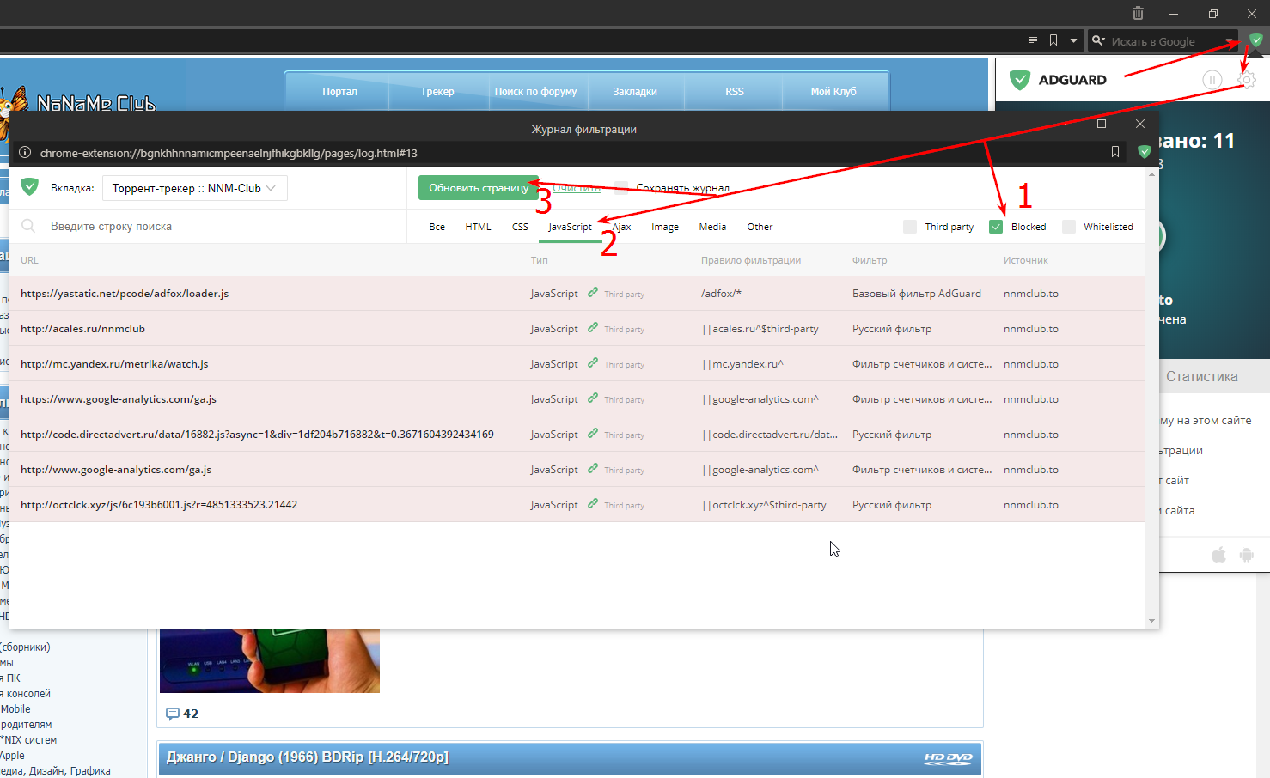Click the Apple icon in the statistics panel

coord(1218,555)
